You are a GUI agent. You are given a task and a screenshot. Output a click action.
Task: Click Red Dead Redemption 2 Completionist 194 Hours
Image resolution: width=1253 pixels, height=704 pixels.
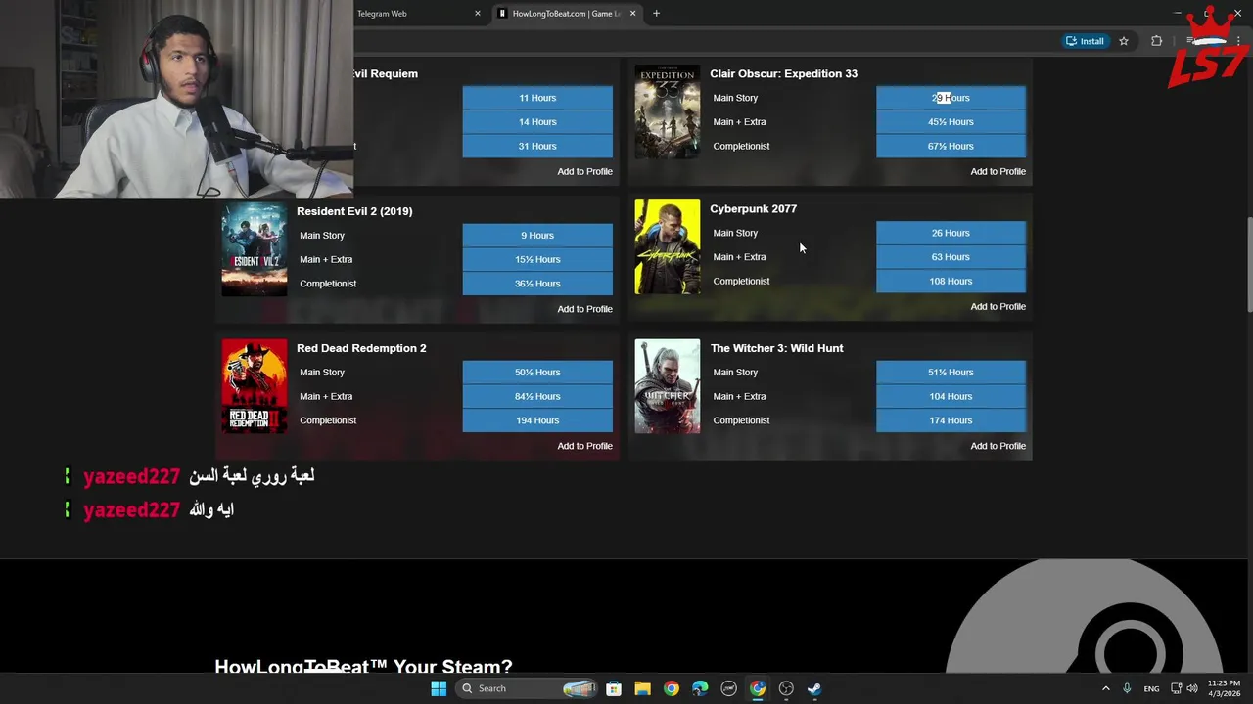pos(537,420)
